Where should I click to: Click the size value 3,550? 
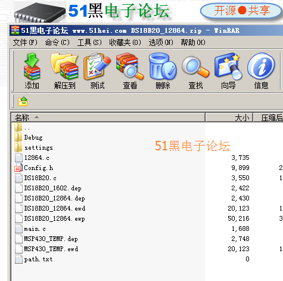pos(240,178)
